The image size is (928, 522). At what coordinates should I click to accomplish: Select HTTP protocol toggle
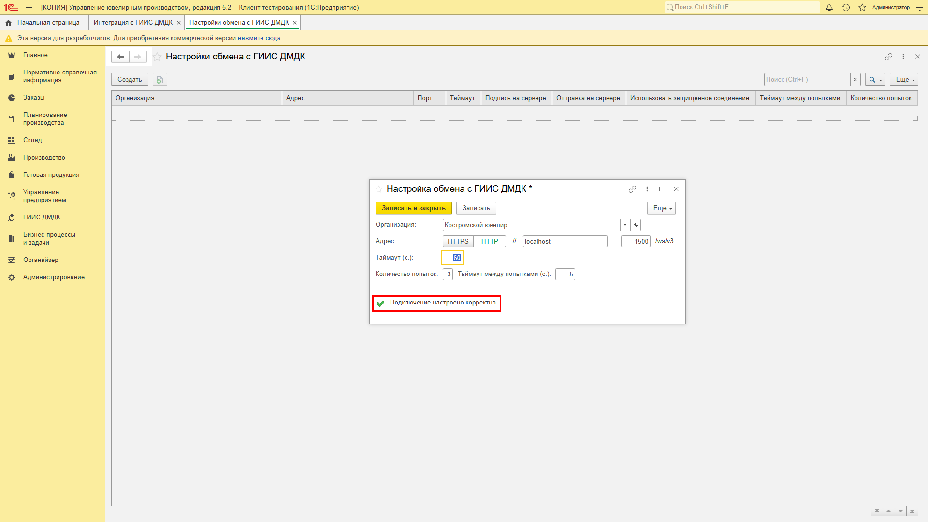[x=490, y=242]
